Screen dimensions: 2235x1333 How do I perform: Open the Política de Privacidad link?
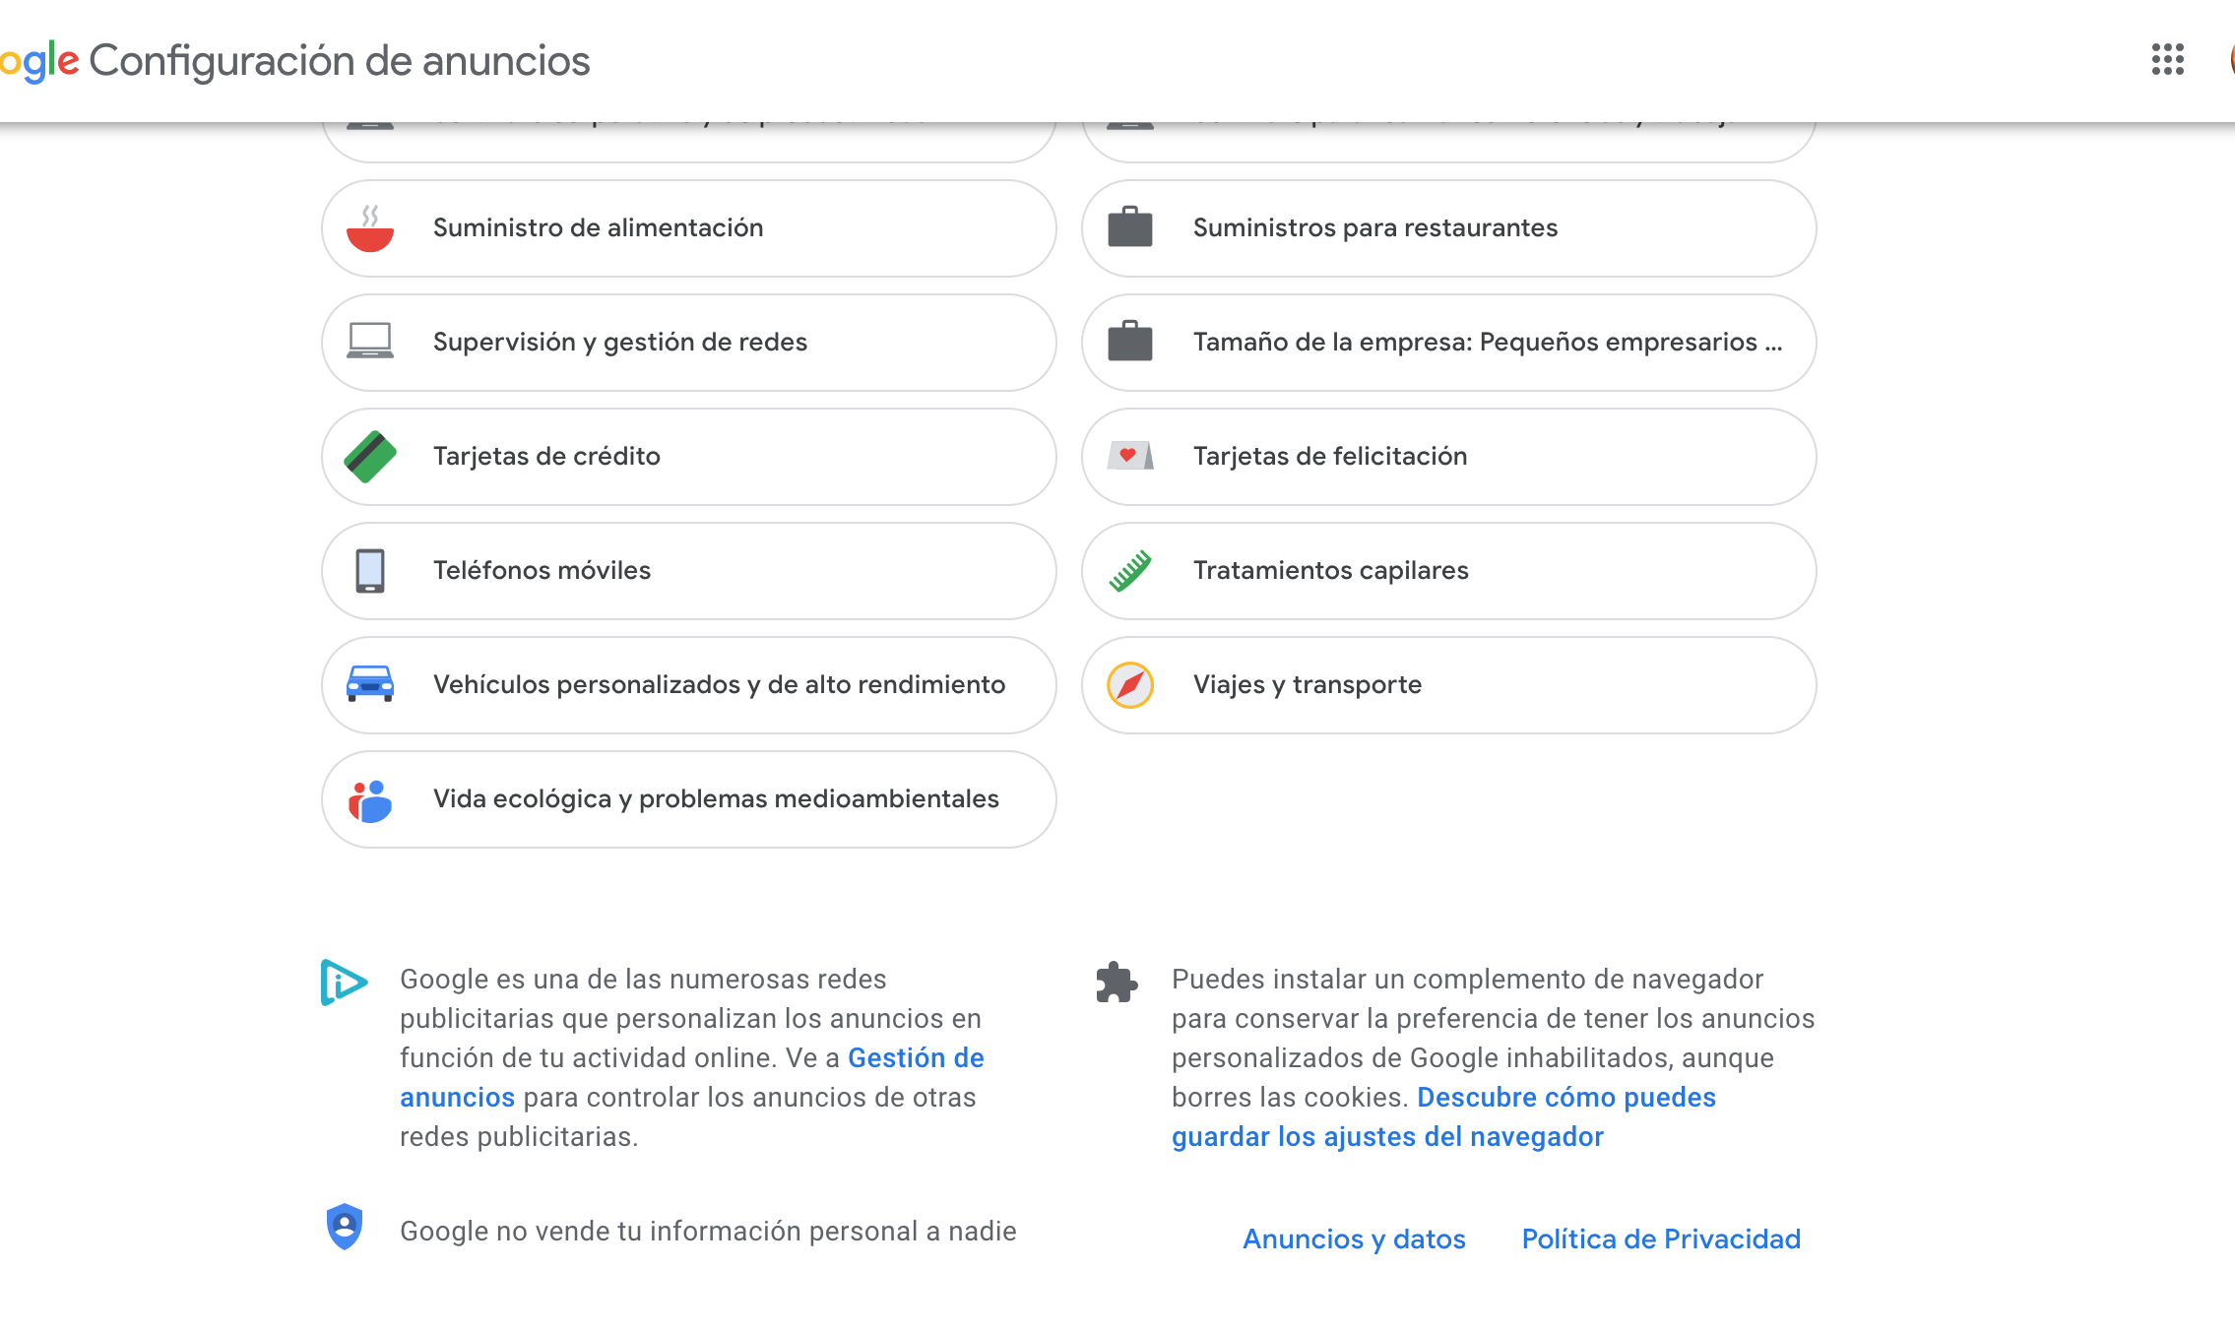coord(1661,1239)
